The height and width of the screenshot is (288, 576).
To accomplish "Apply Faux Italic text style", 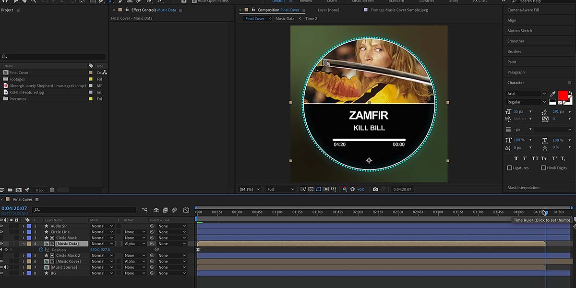I will 526,158.
